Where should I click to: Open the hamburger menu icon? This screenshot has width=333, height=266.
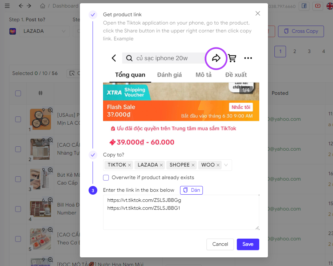point(7,6)
